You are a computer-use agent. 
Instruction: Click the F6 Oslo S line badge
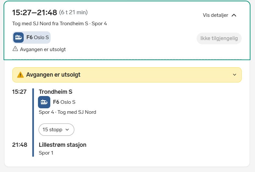32,38
